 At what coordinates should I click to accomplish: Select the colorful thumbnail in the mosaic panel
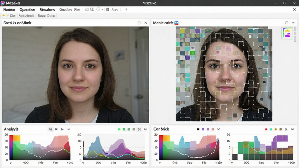287,33
